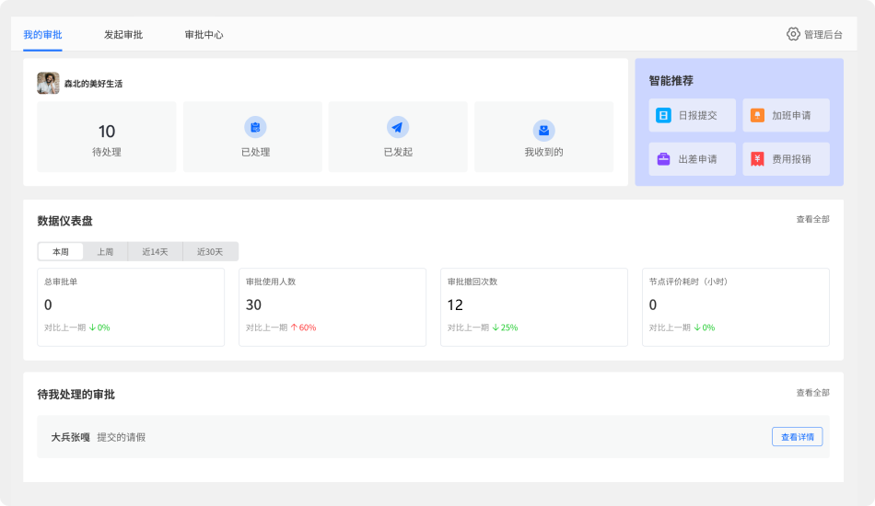Click the 查看详情 button
This screenshot has height=506, width=875.
[797, 437]
